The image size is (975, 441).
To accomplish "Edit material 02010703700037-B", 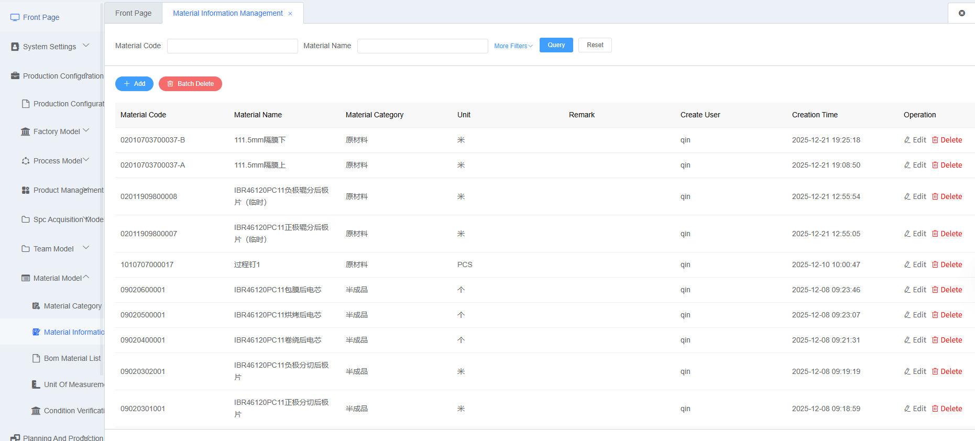I will [915, 140].
